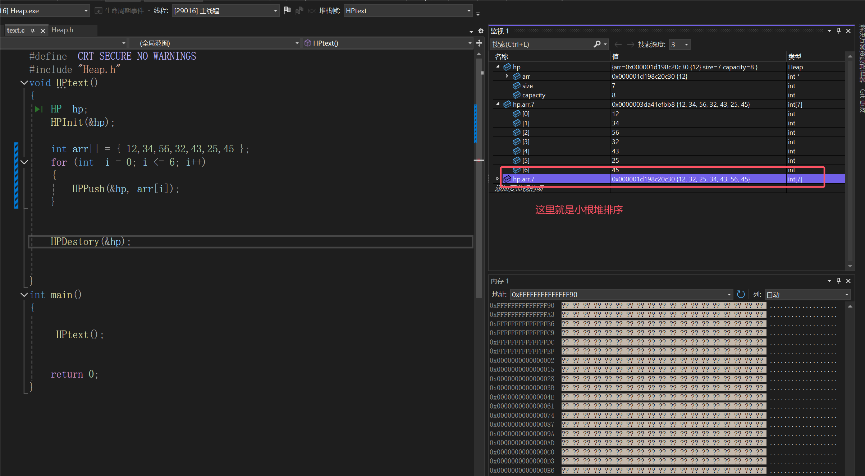
Task: Click the flag icon beside the thread dropdown
Action: (287, 10)
